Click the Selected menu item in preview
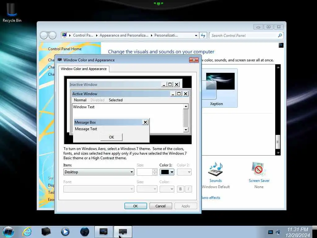The image size is (317, 238). point(116,100)
